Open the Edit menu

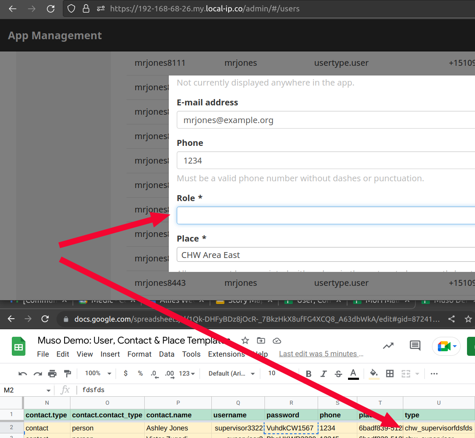63,354
